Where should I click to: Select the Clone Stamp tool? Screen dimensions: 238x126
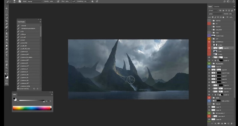coord(6,33)
